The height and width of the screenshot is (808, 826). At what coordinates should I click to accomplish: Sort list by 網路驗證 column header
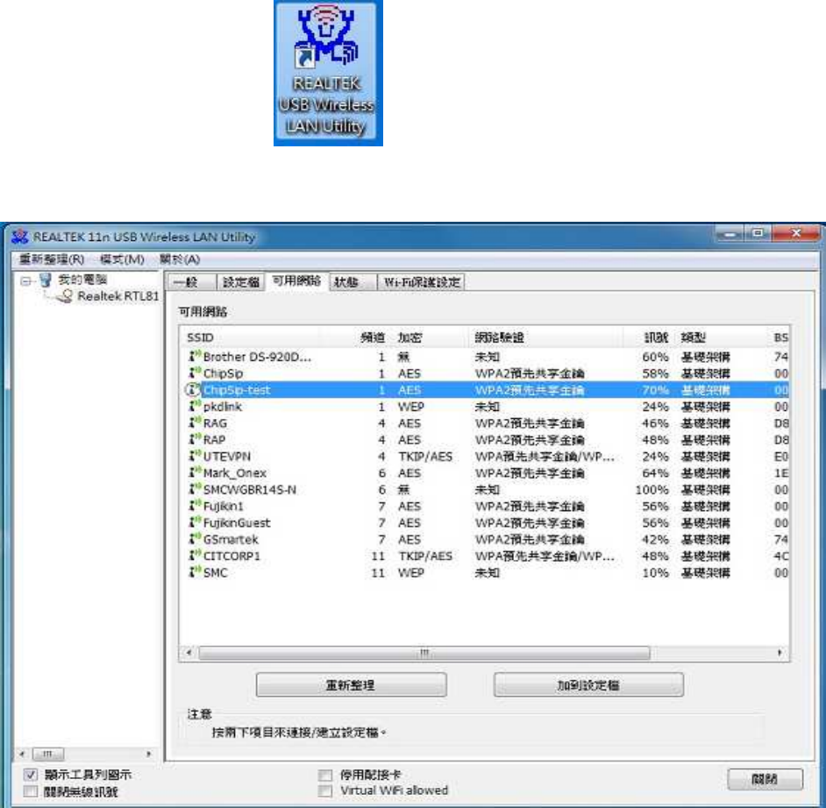498,337
